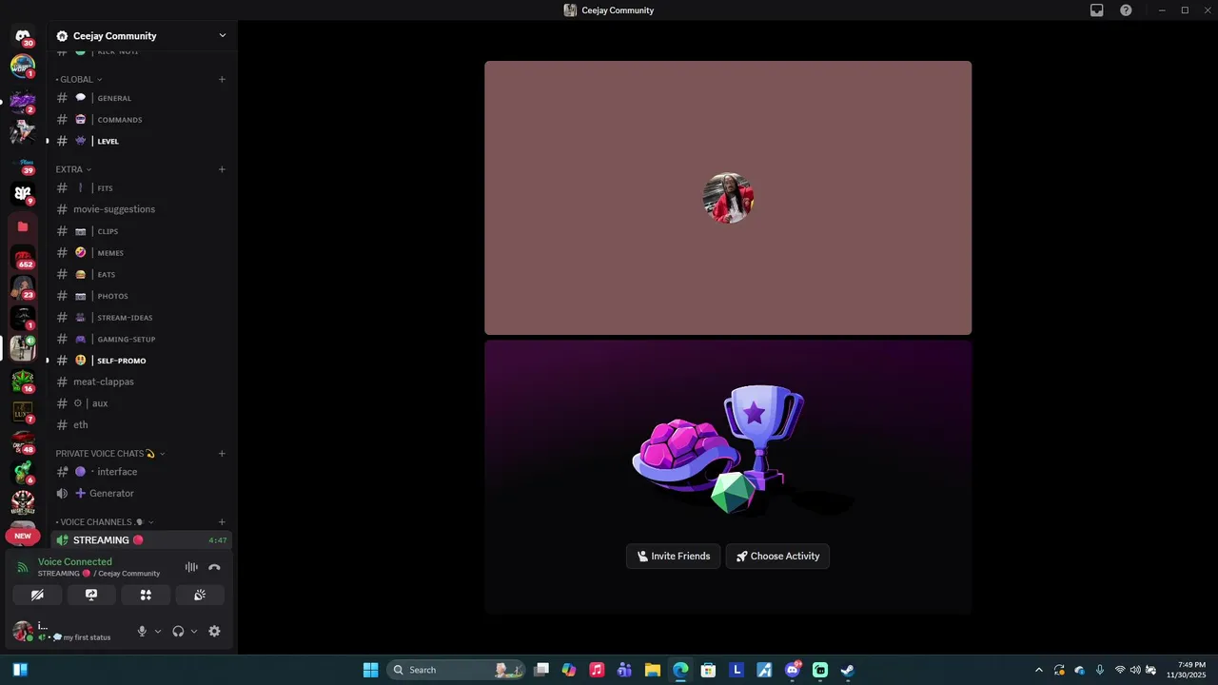Open the MEMES channel

[x=142, y=253]
